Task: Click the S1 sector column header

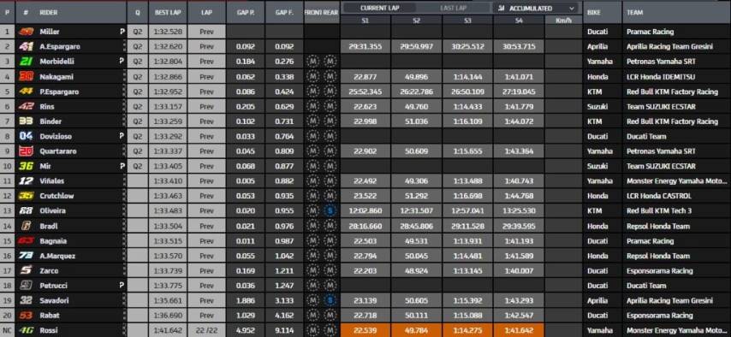Action: [x=365, y=20]
